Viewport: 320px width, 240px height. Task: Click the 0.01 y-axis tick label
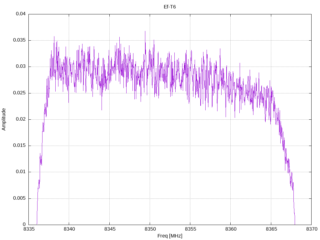[x=21, y=172]
